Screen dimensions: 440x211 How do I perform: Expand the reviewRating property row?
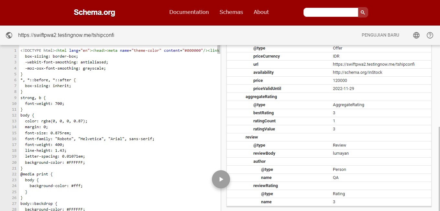266,185
